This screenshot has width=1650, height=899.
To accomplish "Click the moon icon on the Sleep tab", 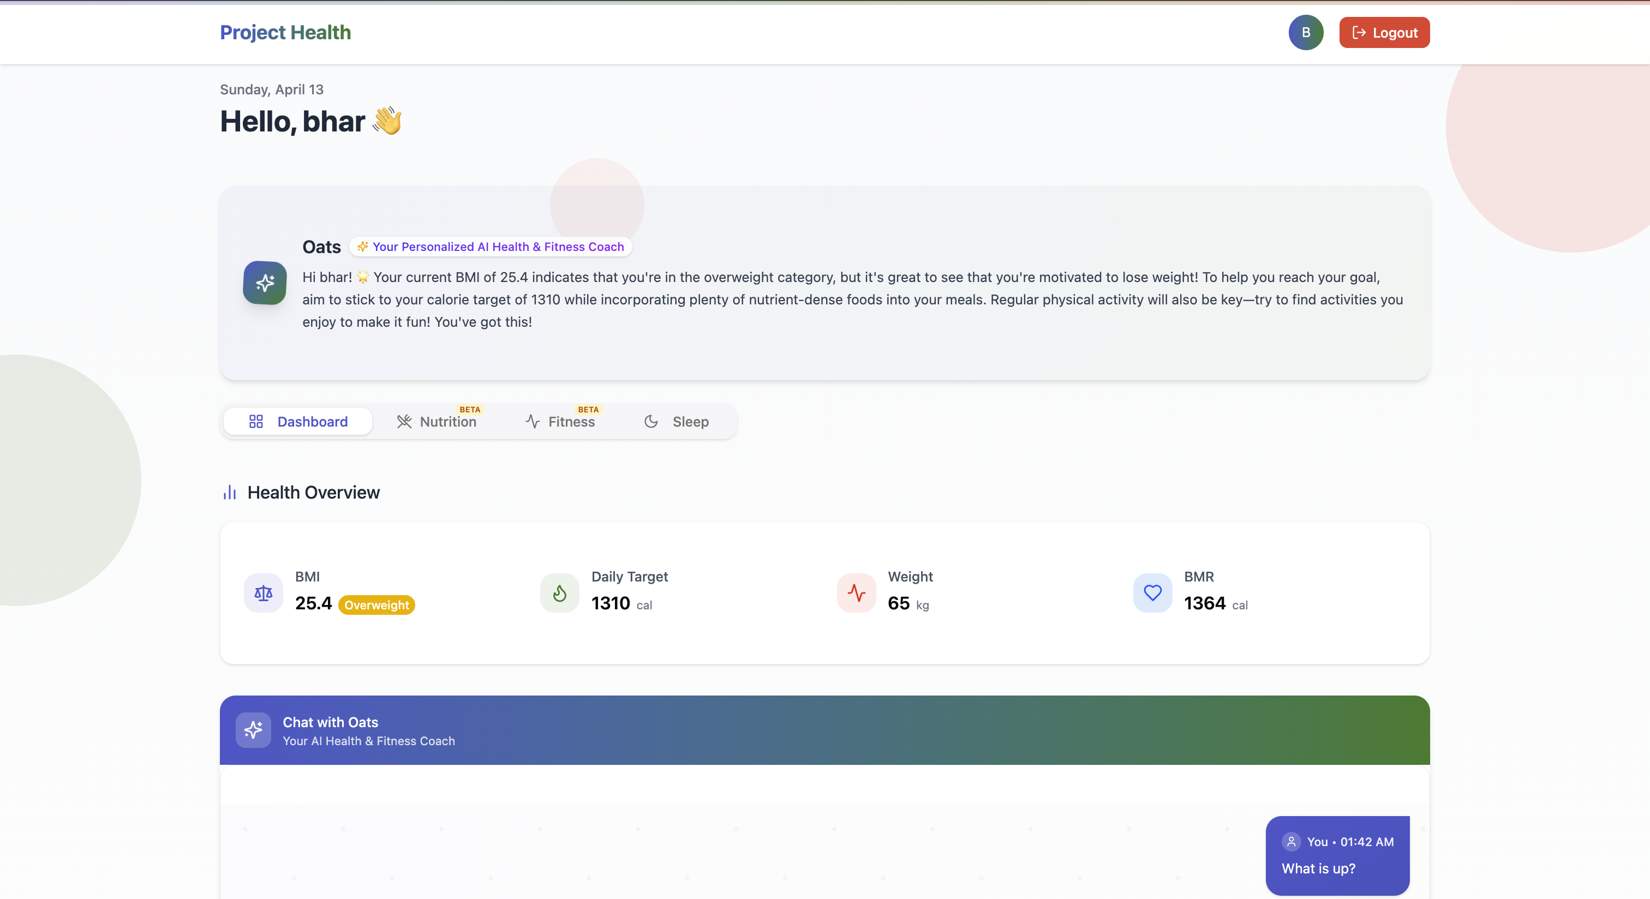I will [651, 421].
